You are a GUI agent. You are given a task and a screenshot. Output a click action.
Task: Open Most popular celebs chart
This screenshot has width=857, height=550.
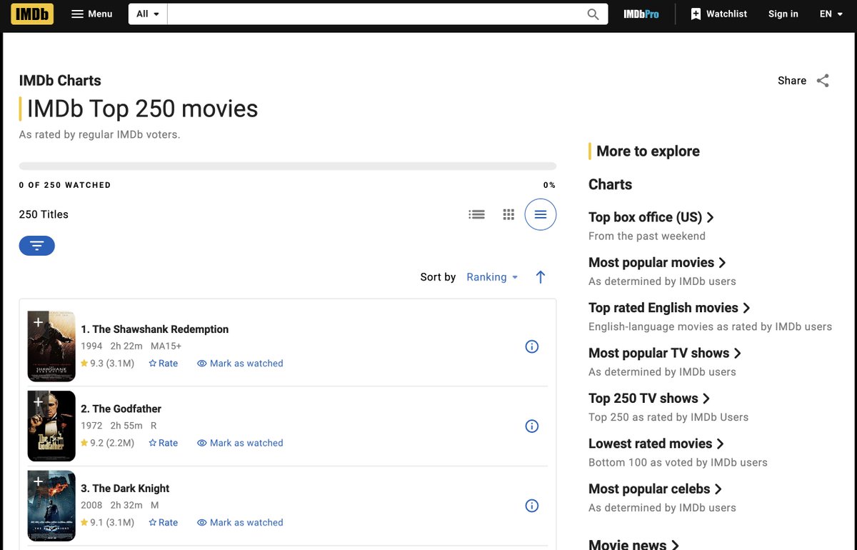point(656,489)
